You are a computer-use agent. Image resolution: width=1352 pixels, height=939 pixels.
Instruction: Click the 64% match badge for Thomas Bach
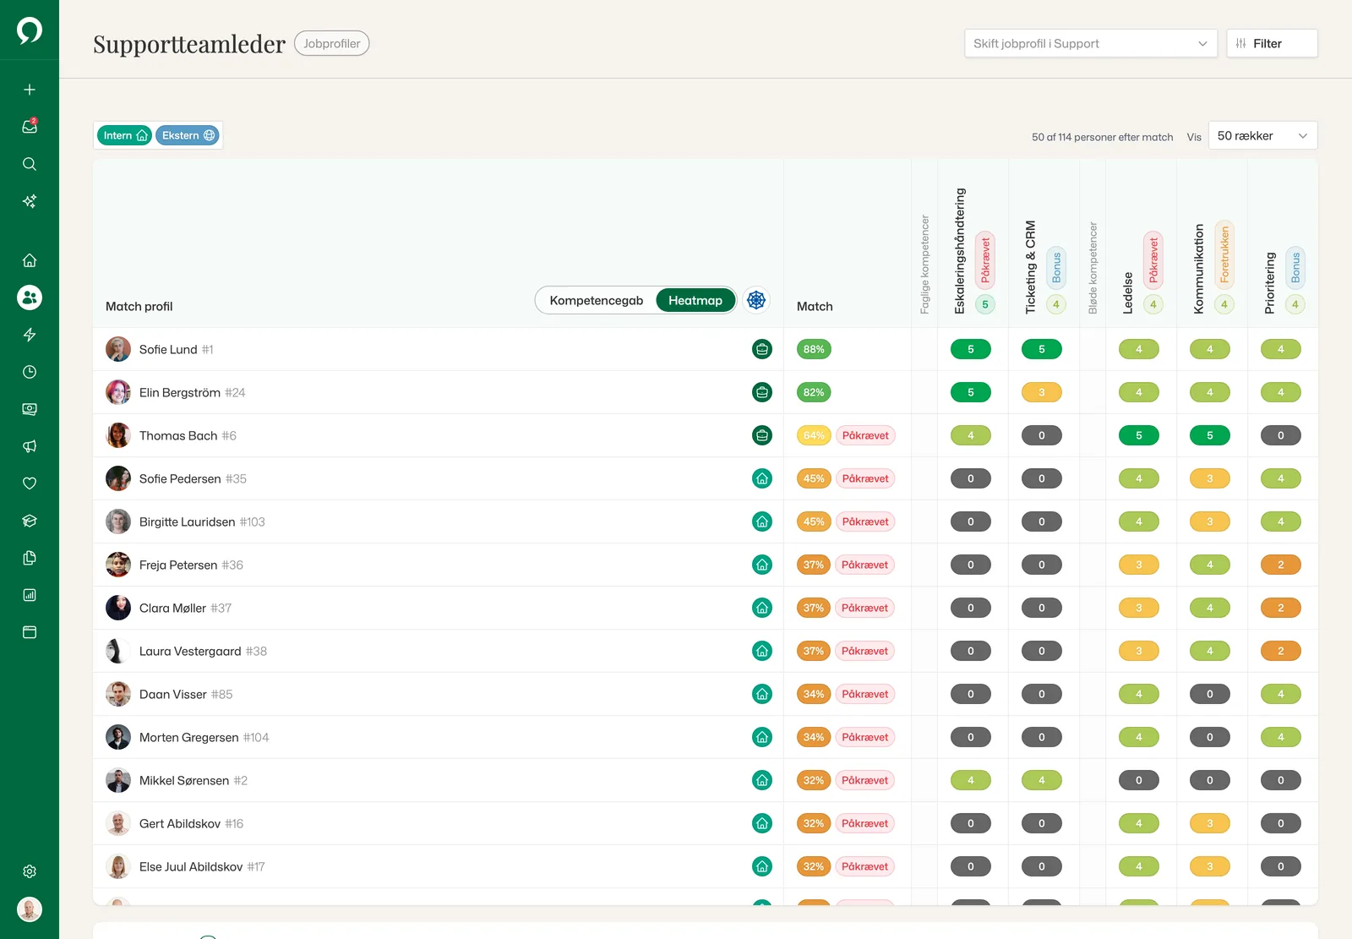click(x=814, y=435)
